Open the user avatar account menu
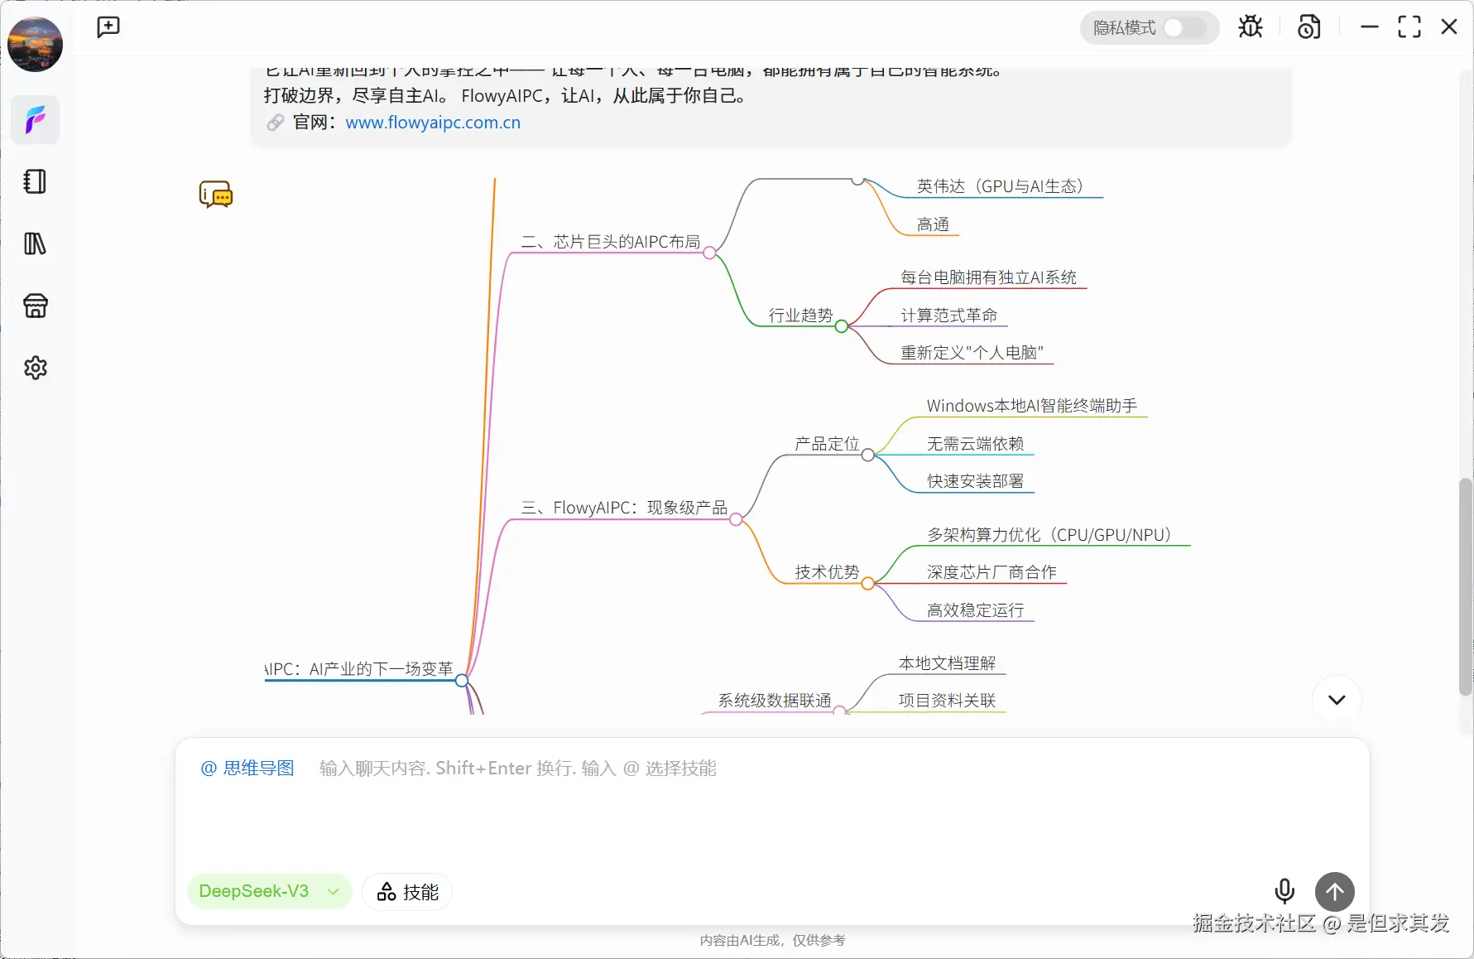Image resolution: width=1474 pixels, height=959 pixels. tap(35, 44)
